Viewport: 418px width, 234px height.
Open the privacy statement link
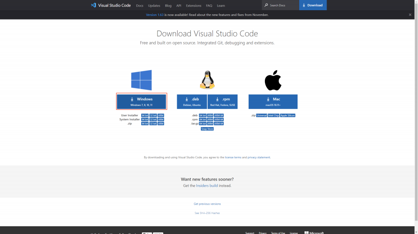coord(258,157)
